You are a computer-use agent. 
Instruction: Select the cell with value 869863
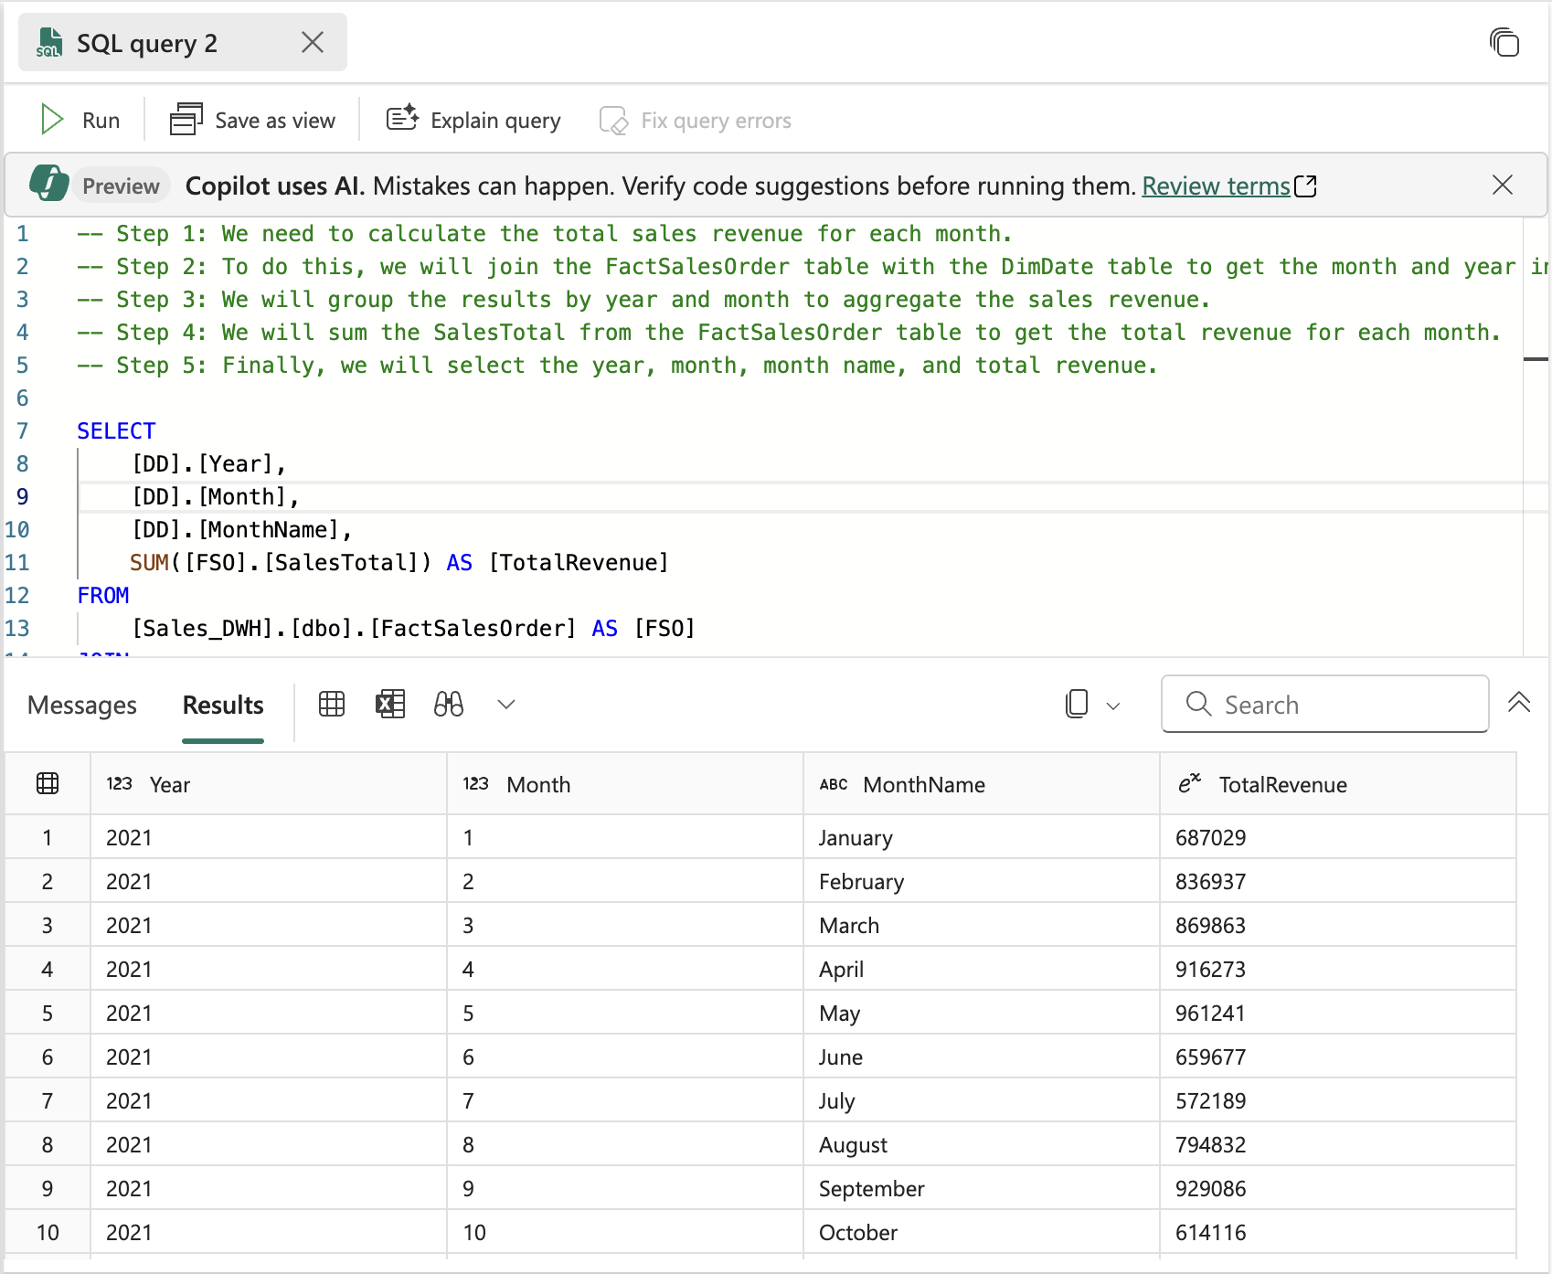1338,925
